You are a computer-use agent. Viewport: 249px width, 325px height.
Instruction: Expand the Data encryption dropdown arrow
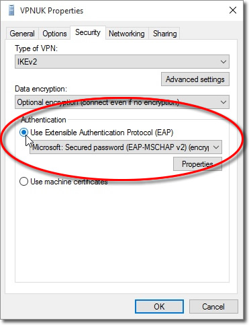(223, 102)
